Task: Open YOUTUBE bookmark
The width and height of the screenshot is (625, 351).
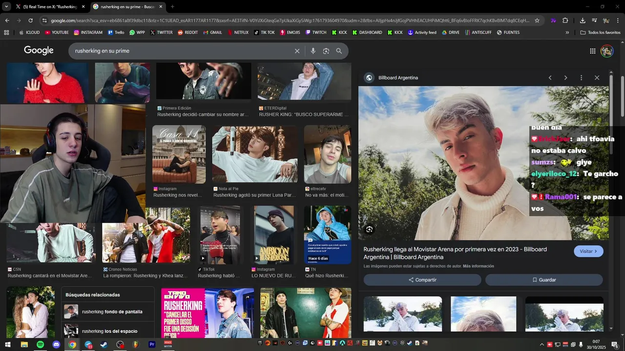Action: click(57, 32)
